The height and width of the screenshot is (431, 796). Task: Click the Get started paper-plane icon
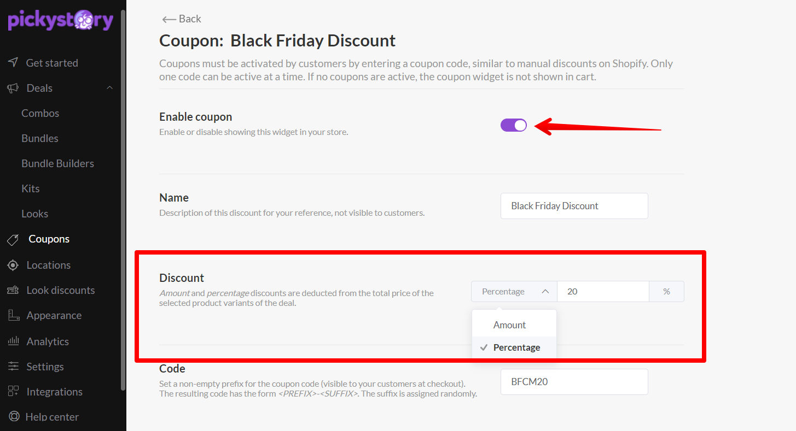(13, 62)
